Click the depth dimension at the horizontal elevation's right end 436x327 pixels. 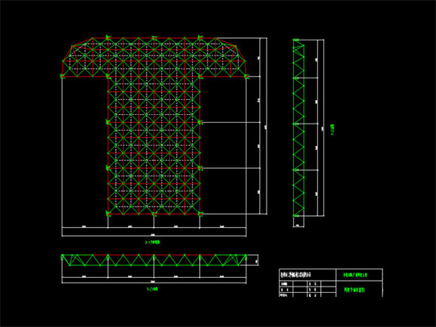pyautogui.click(x=256, y=260)
